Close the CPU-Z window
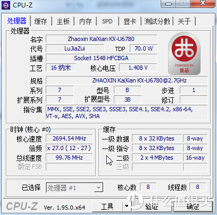The height and width of the screenshot is (215, 217). point(203,4)
